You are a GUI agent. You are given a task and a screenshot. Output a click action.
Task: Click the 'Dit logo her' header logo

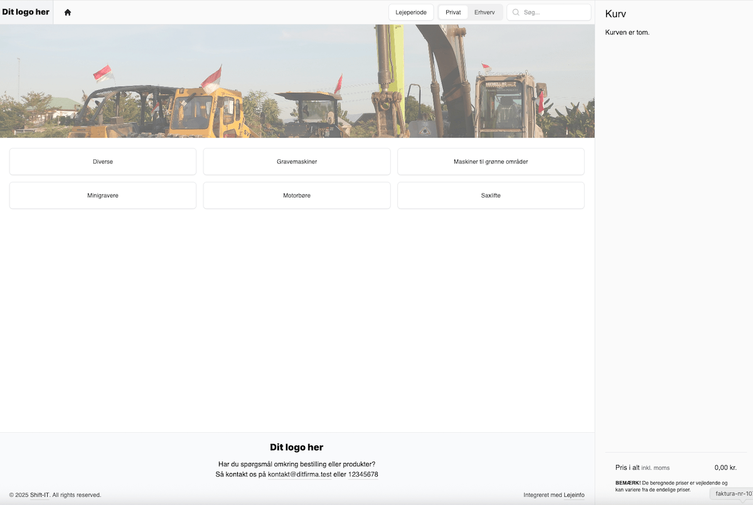[x=26, y=12]
